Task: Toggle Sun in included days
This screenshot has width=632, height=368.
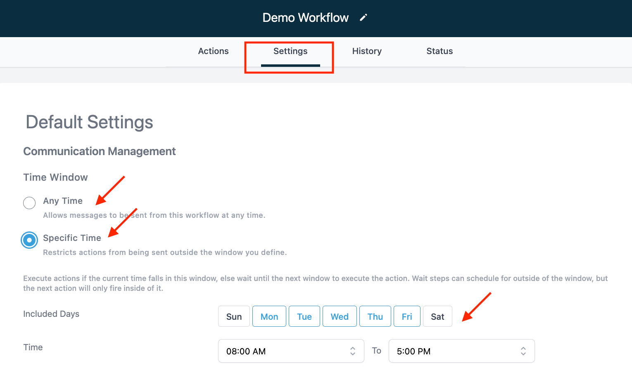Action: [x=234, y=316]
